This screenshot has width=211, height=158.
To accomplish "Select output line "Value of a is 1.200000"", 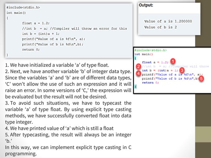I will coord(168,21).
